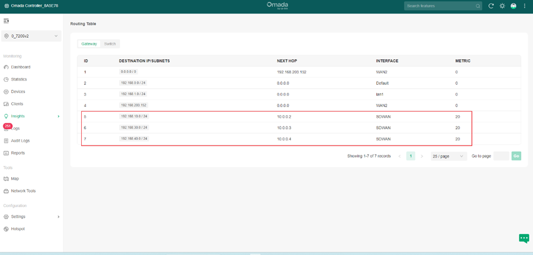Image resolution: width=533 pixels, height=255 pixels.
Task: Click the lan1 interface cell
Action: click(x=380, y=95)
